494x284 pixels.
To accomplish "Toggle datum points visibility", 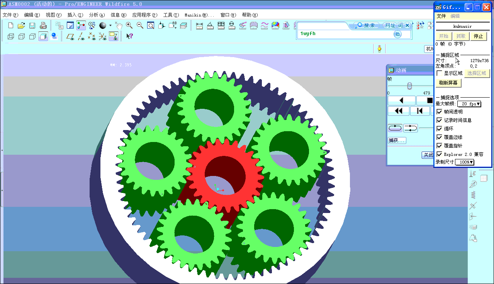I will 92,36.
